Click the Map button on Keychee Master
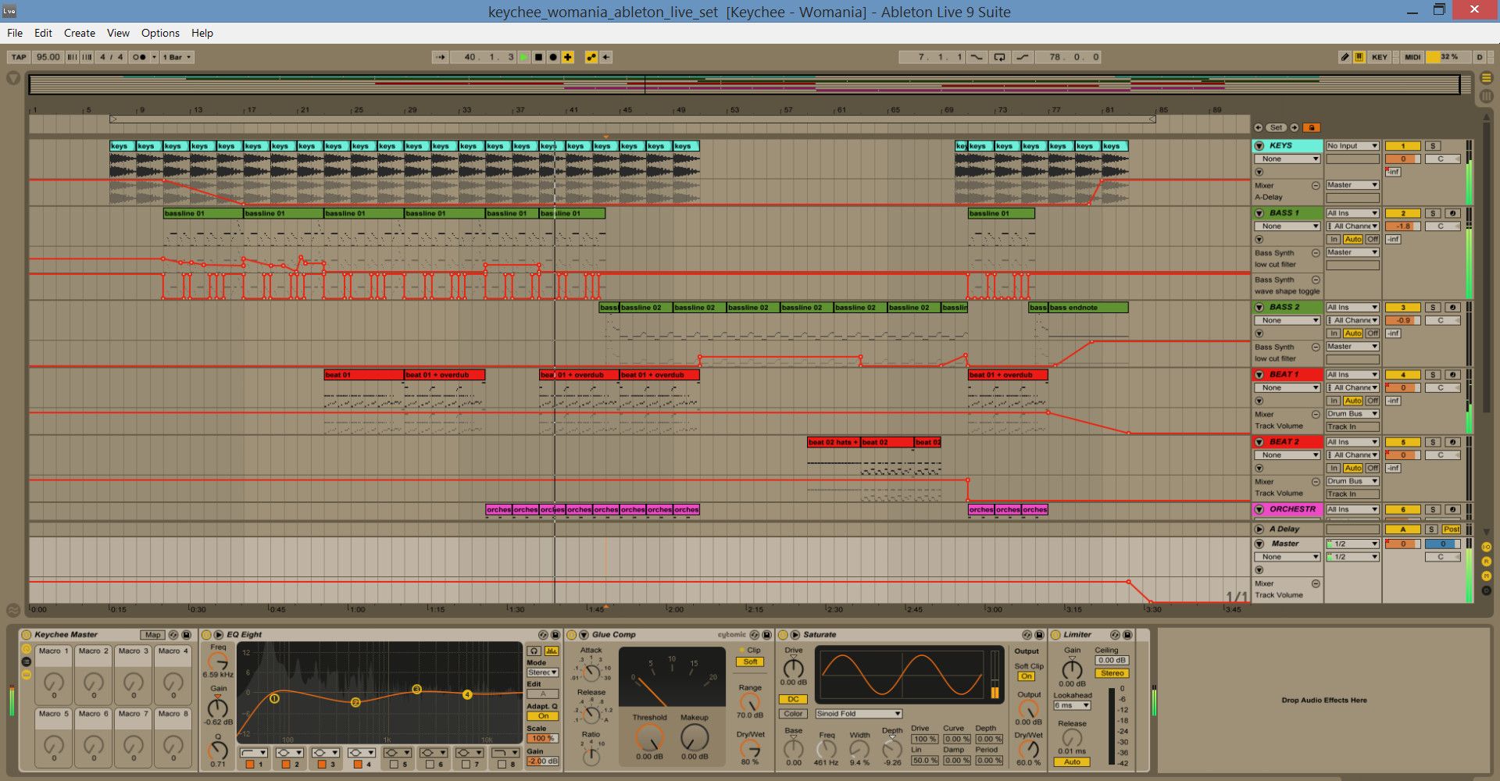 click(152, 635)
